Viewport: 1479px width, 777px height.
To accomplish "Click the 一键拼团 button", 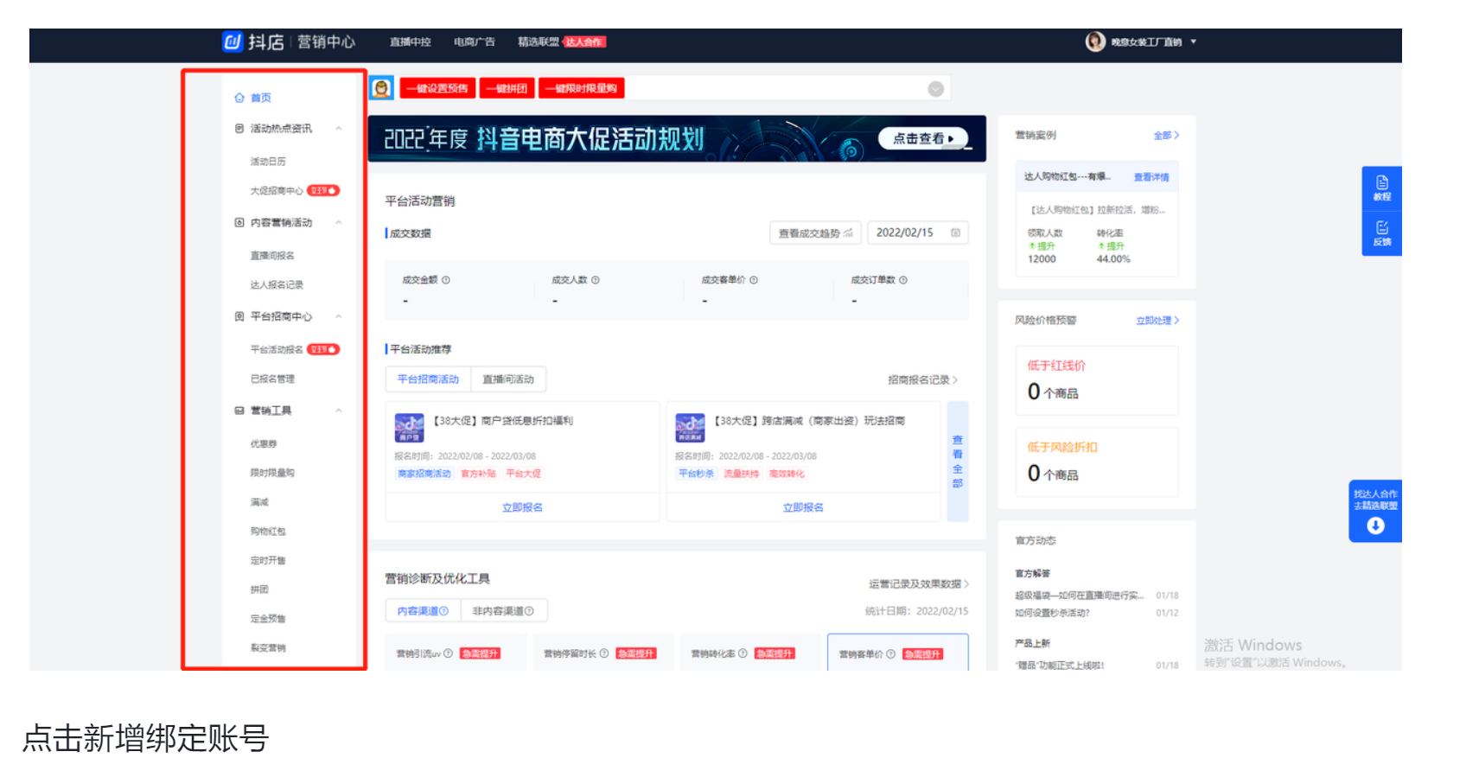I will pyautogui.click(x=507, y=88).
